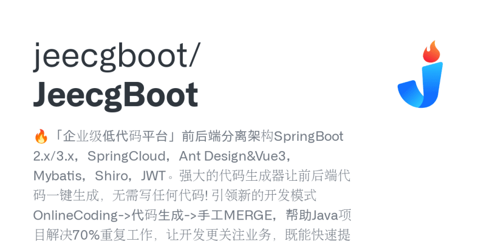Click the flame atop the J logo

click(431, 51)
